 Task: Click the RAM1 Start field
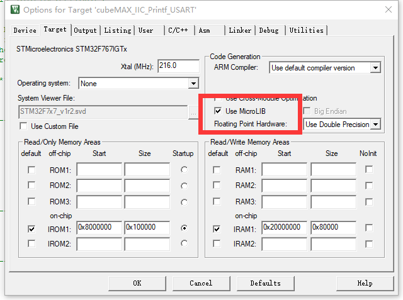[x=285, y=169]
